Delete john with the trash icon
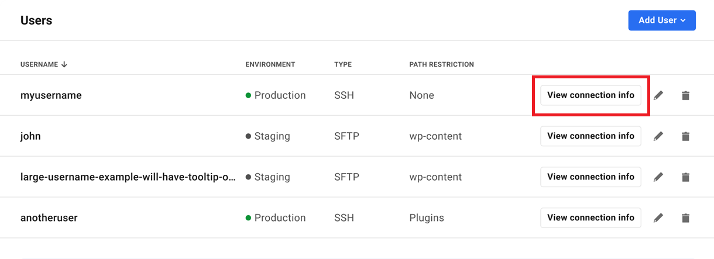The width and height of the screenshot is (714, 259). 686,136
